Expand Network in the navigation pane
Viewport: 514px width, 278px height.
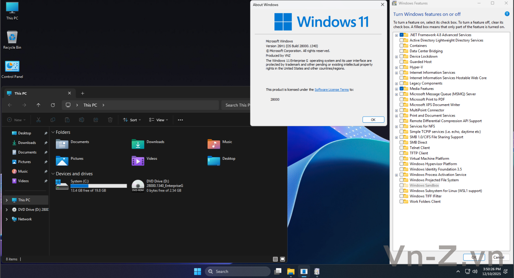7,219
